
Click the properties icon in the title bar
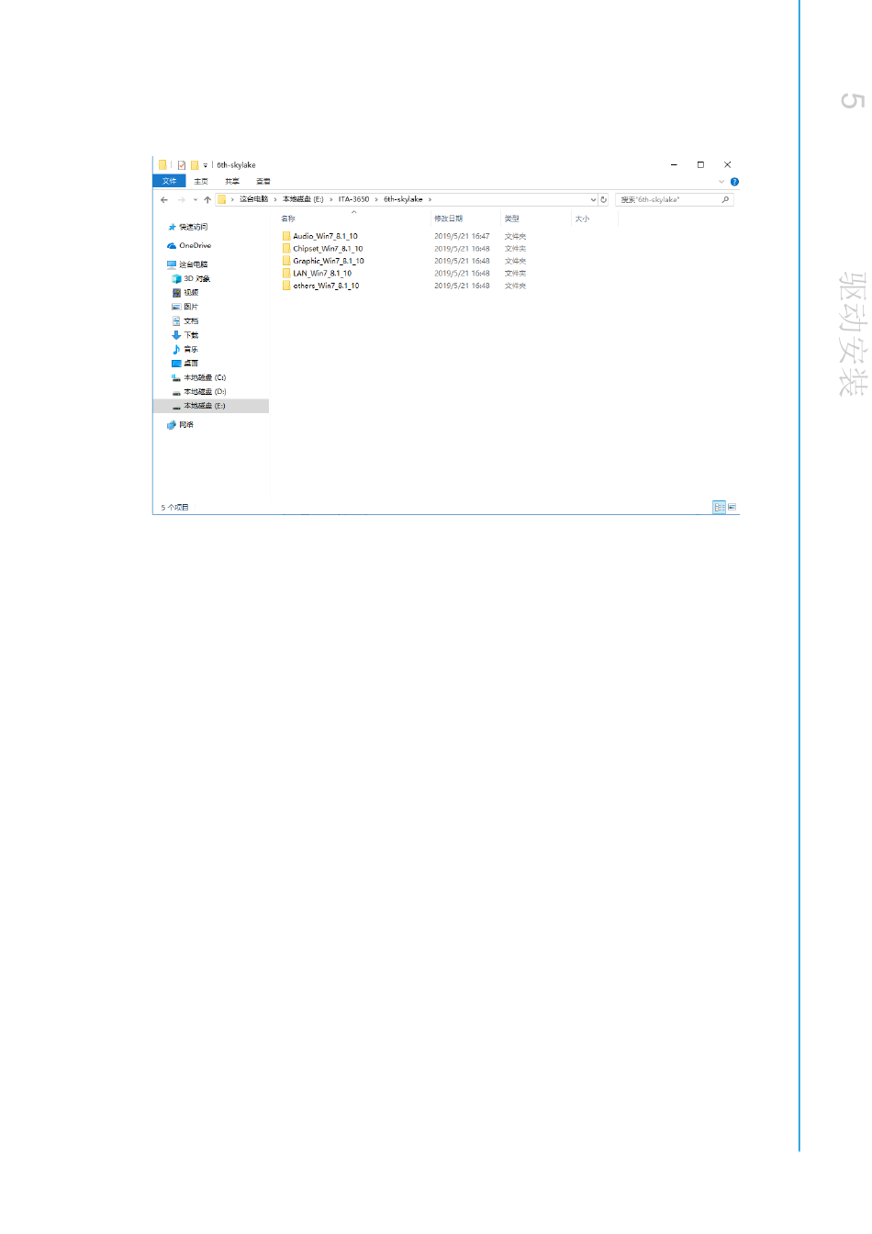pos(182,165)
